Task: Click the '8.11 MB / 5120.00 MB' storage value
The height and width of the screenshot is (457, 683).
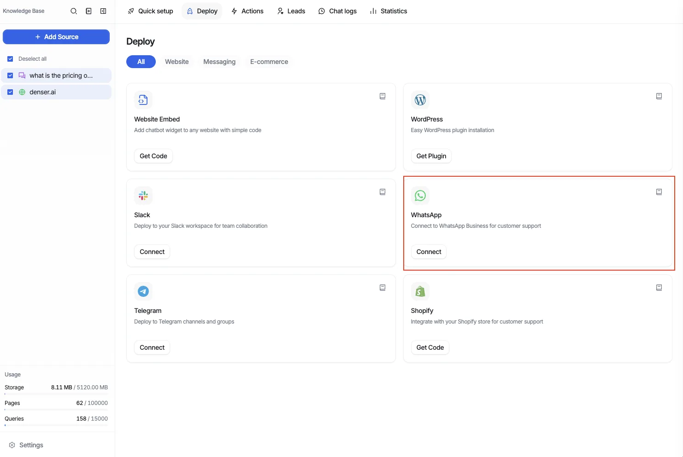Action: coord(79,388)
